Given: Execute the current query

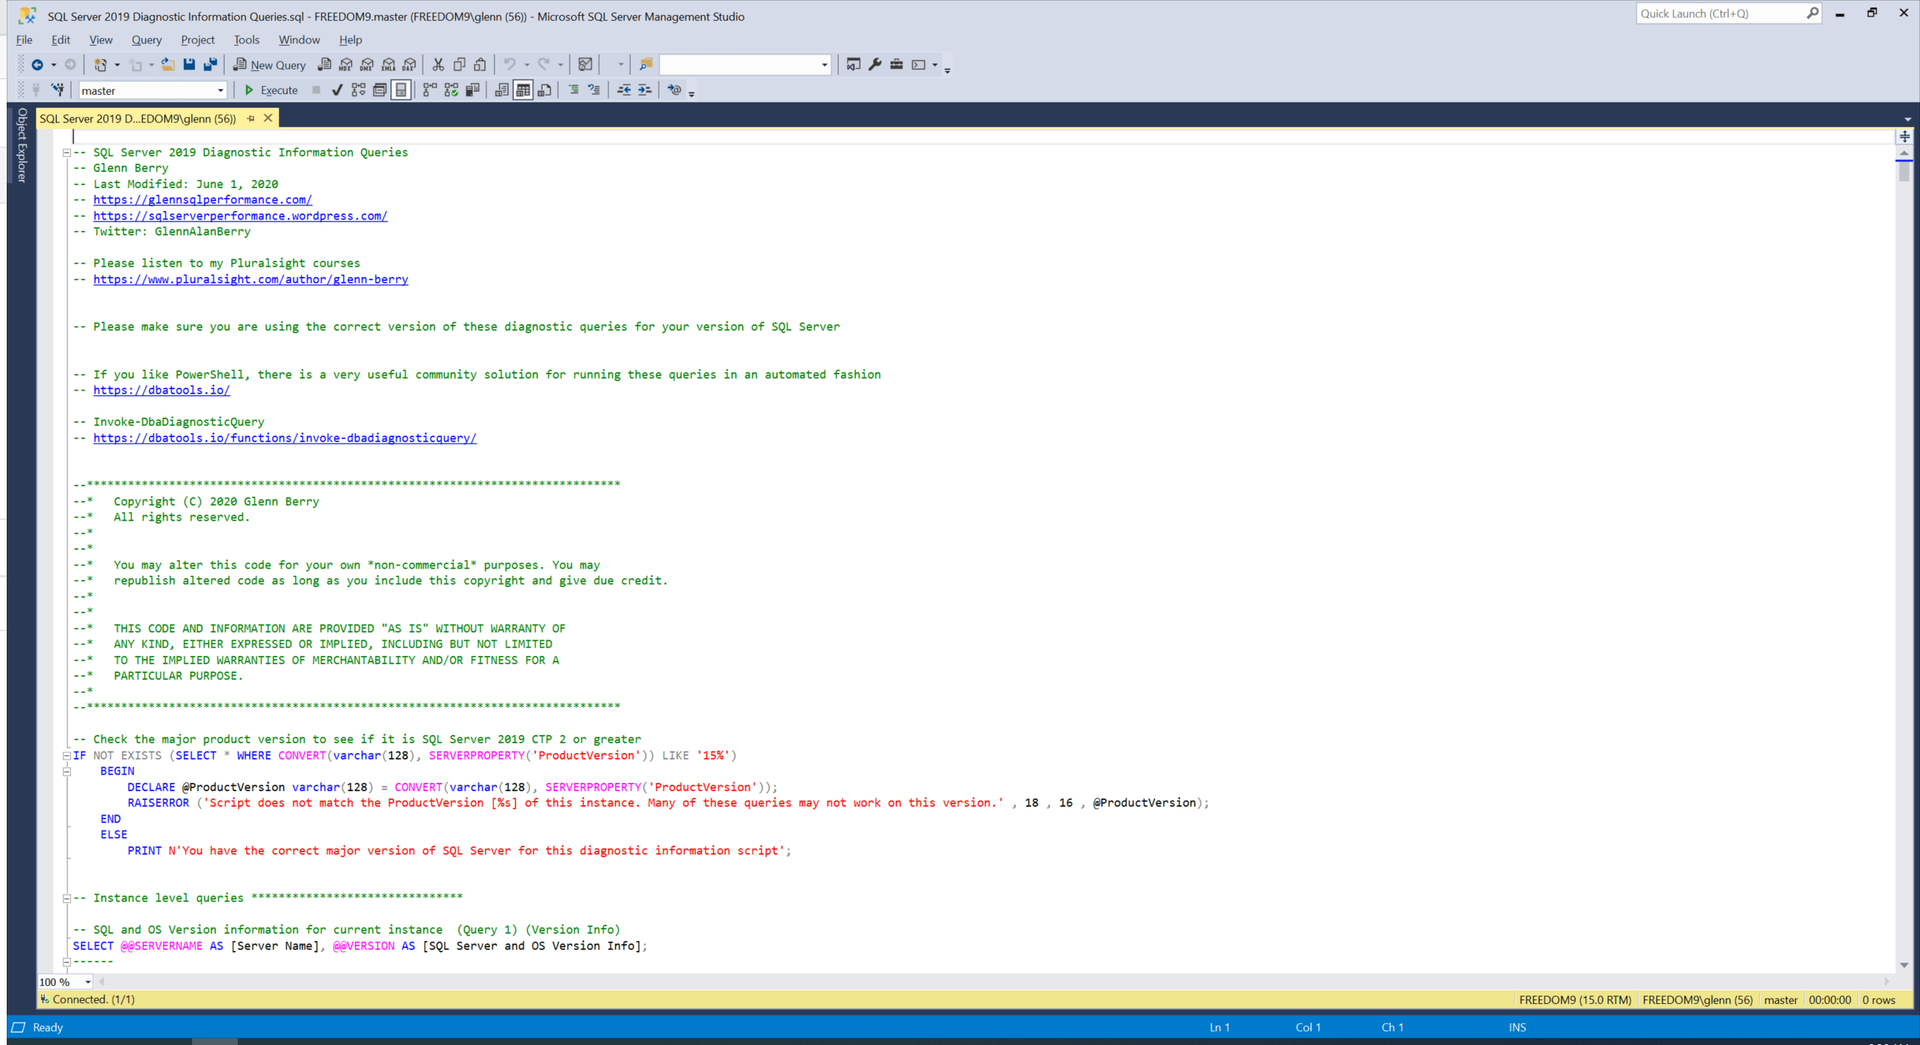Looking at the screenshot, I should point(271,90).
